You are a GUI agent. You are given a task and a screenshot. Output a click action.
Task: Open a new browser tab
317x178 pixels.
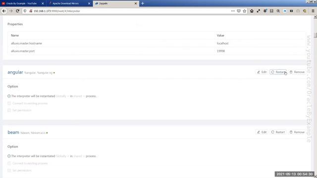[143, 3]
